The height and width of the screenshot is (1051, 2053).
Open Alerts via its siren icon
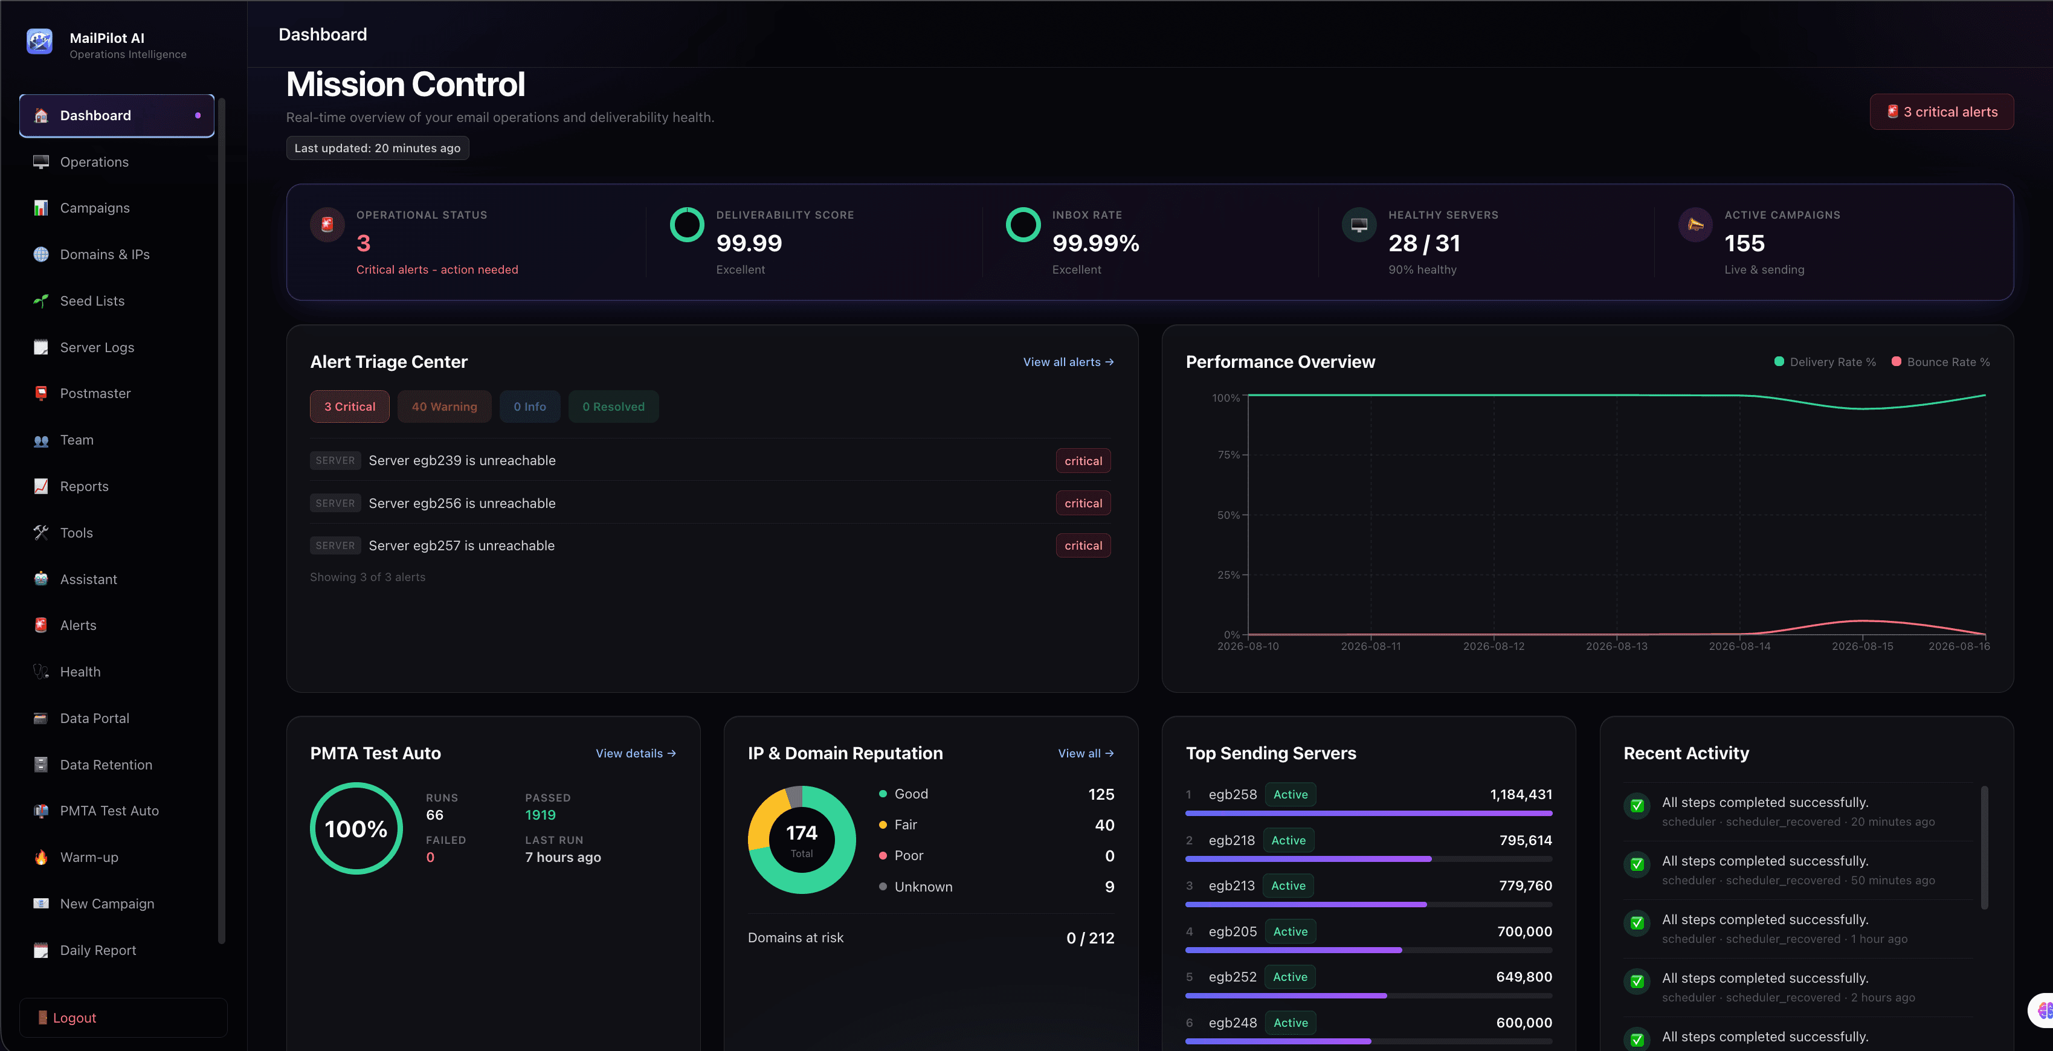[42, 626]
